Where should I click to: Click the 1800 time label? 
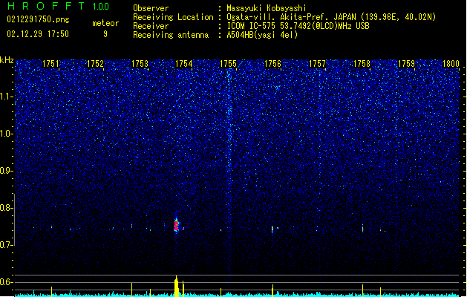tap(451, 64)
